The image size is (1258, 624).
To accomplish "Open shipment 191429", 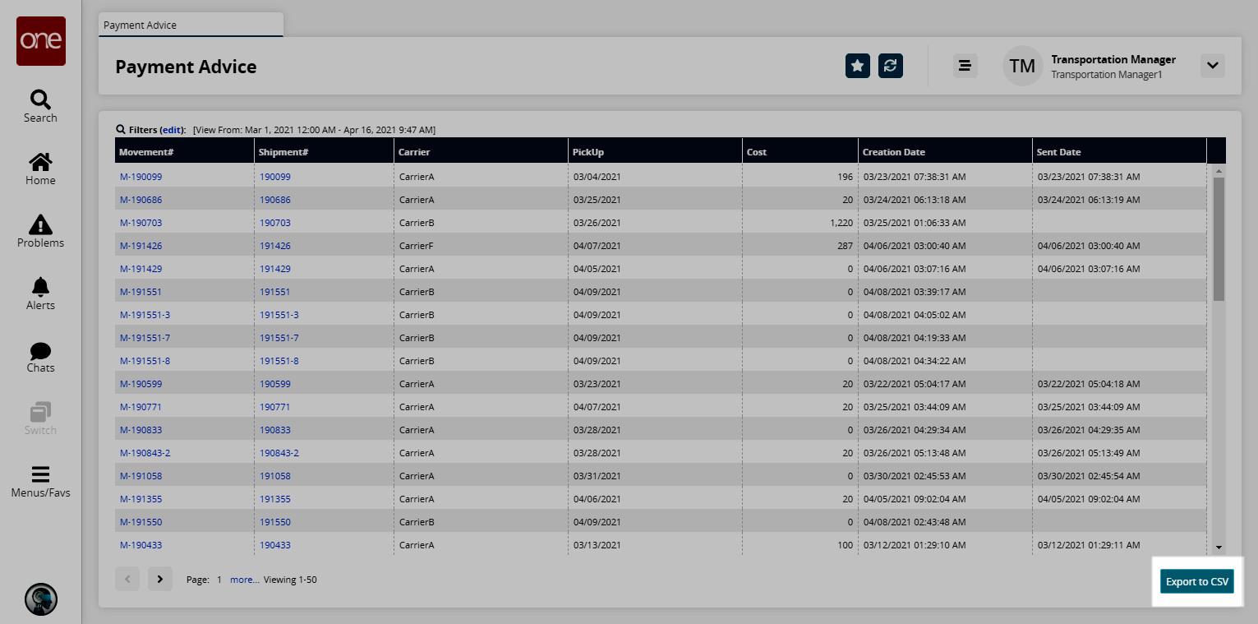I will coord(275,269).
